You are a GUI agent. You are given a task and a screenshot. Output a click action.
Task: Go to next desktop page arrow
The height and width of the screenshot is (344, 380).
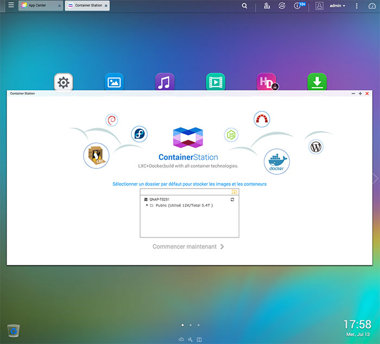[376, 179]
